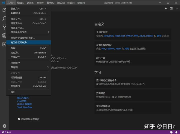
Task: Open the 编辑(E) menu
Action: tap(21, 3)
